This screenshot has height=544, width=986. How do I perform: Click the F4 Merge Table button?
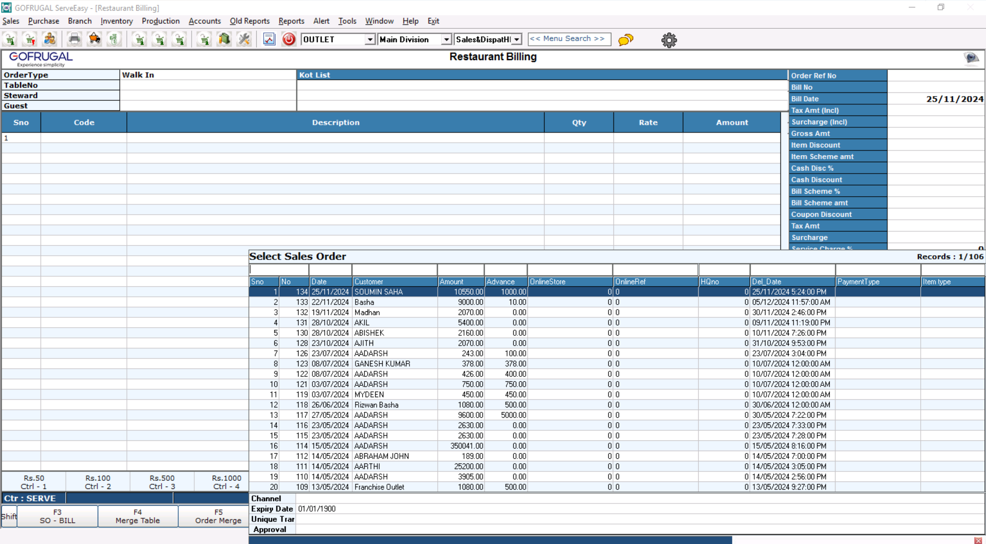138,516
